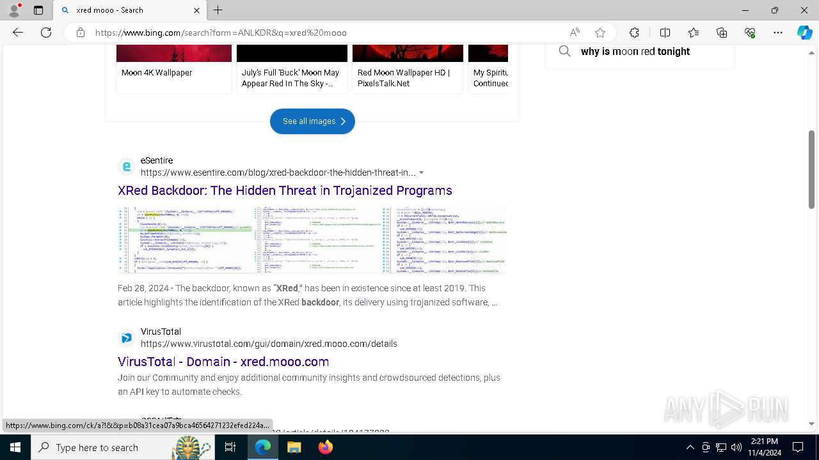Open network status tray icon
819x460 pixels.
721,447
